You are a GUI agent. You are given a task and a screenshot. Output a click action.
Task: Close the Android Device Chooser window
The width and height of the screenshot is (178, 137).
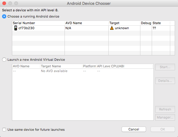point(4,3)
